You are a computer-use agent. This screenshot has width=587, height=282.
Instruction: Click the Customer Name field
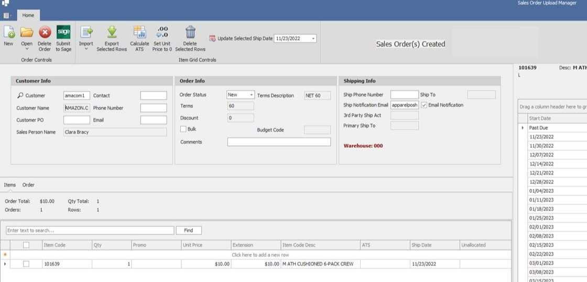click(x=77, y=108)
